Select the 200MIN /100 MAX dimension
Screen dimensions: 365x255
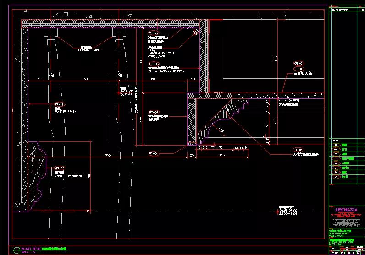[x=136, y=99]
